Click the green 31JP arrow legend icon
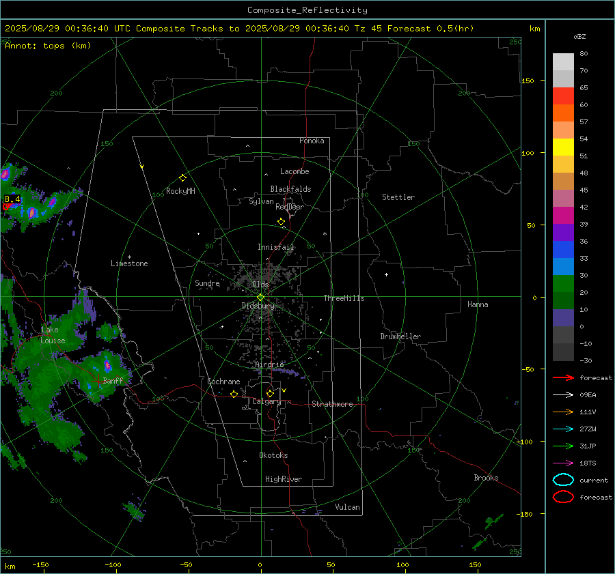The image size is (615, 574). [x=563, y=446]
